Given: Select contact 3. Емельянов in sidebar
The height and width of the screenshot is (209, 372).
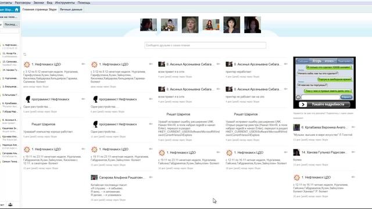Looking at the screenshot, I should (9, 87).
